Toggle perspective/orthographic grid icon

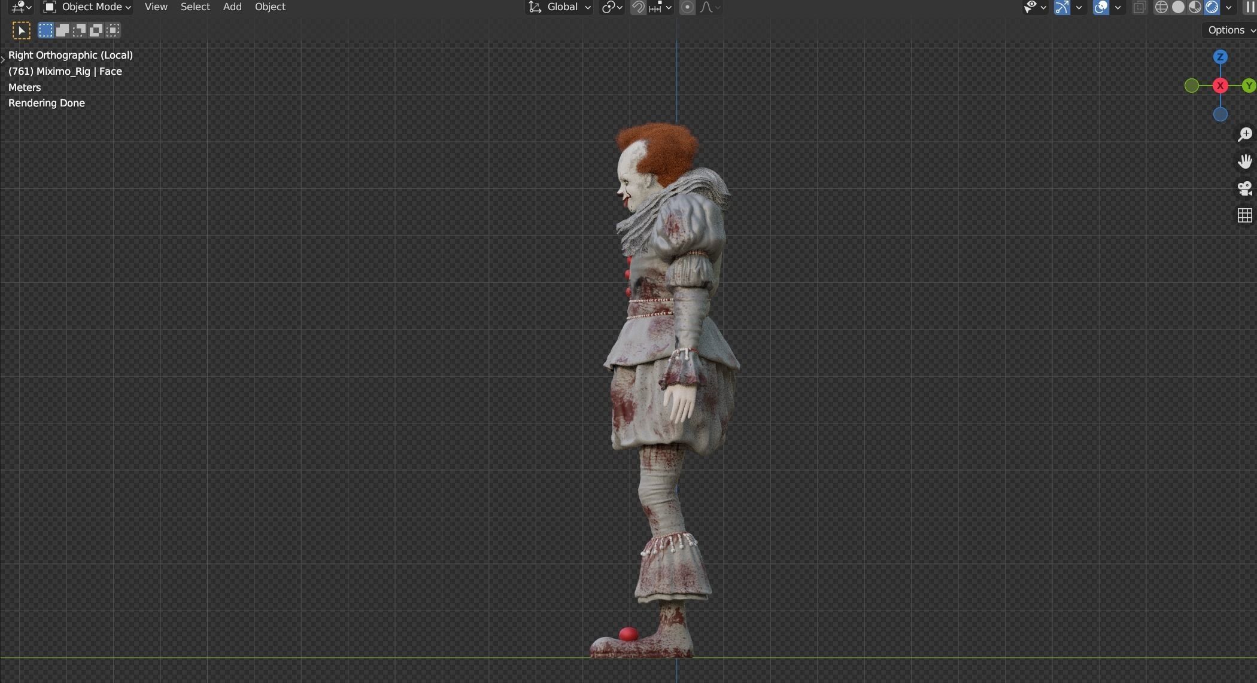[x=1244, y=215]
